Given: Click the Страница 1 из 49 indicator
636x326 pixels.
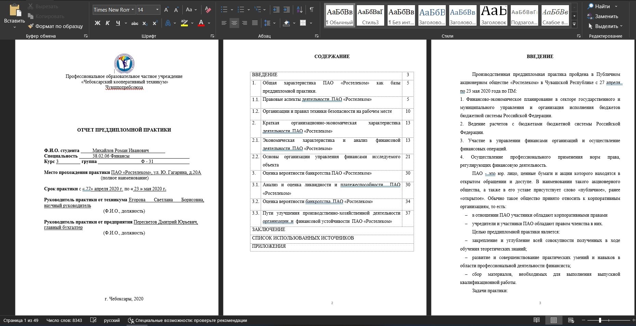Looking at the screenshot, I should [21, 321].
